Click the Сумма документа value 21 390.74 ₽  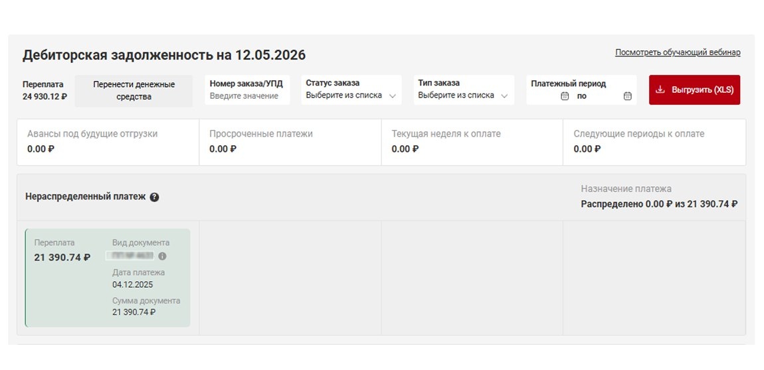pos(134,312)
